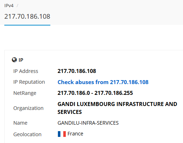
Task: Click the IP Reputation field label
Action: point(29,82)
